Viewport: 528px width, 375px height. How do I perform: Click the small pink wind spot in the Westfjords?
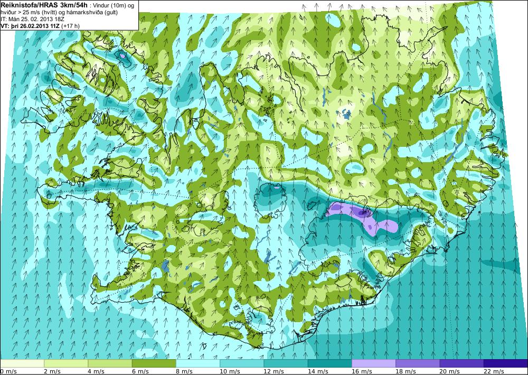[x=122, y=55]
